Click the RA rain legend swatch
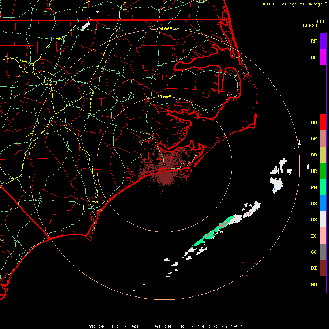329x329 pixels. [x=323, y=187]
